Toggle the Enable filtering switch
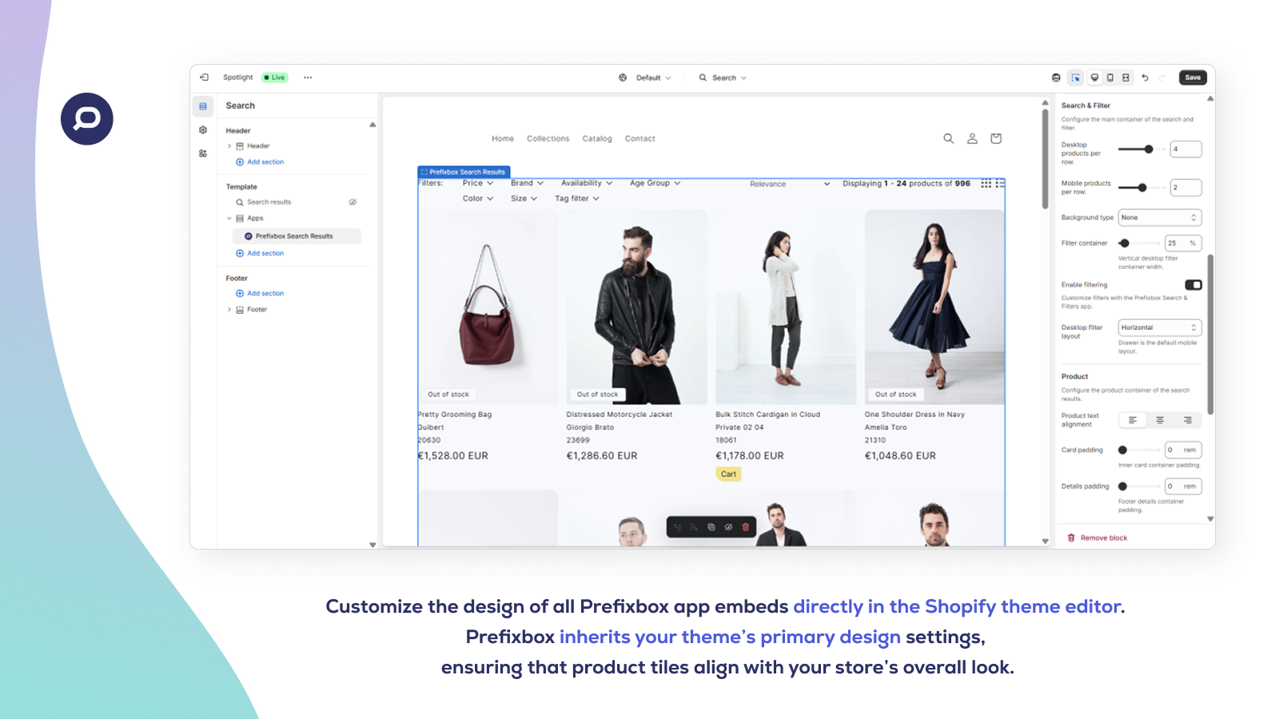This screenshot has width=1279, height=719. coord(1193,285)
